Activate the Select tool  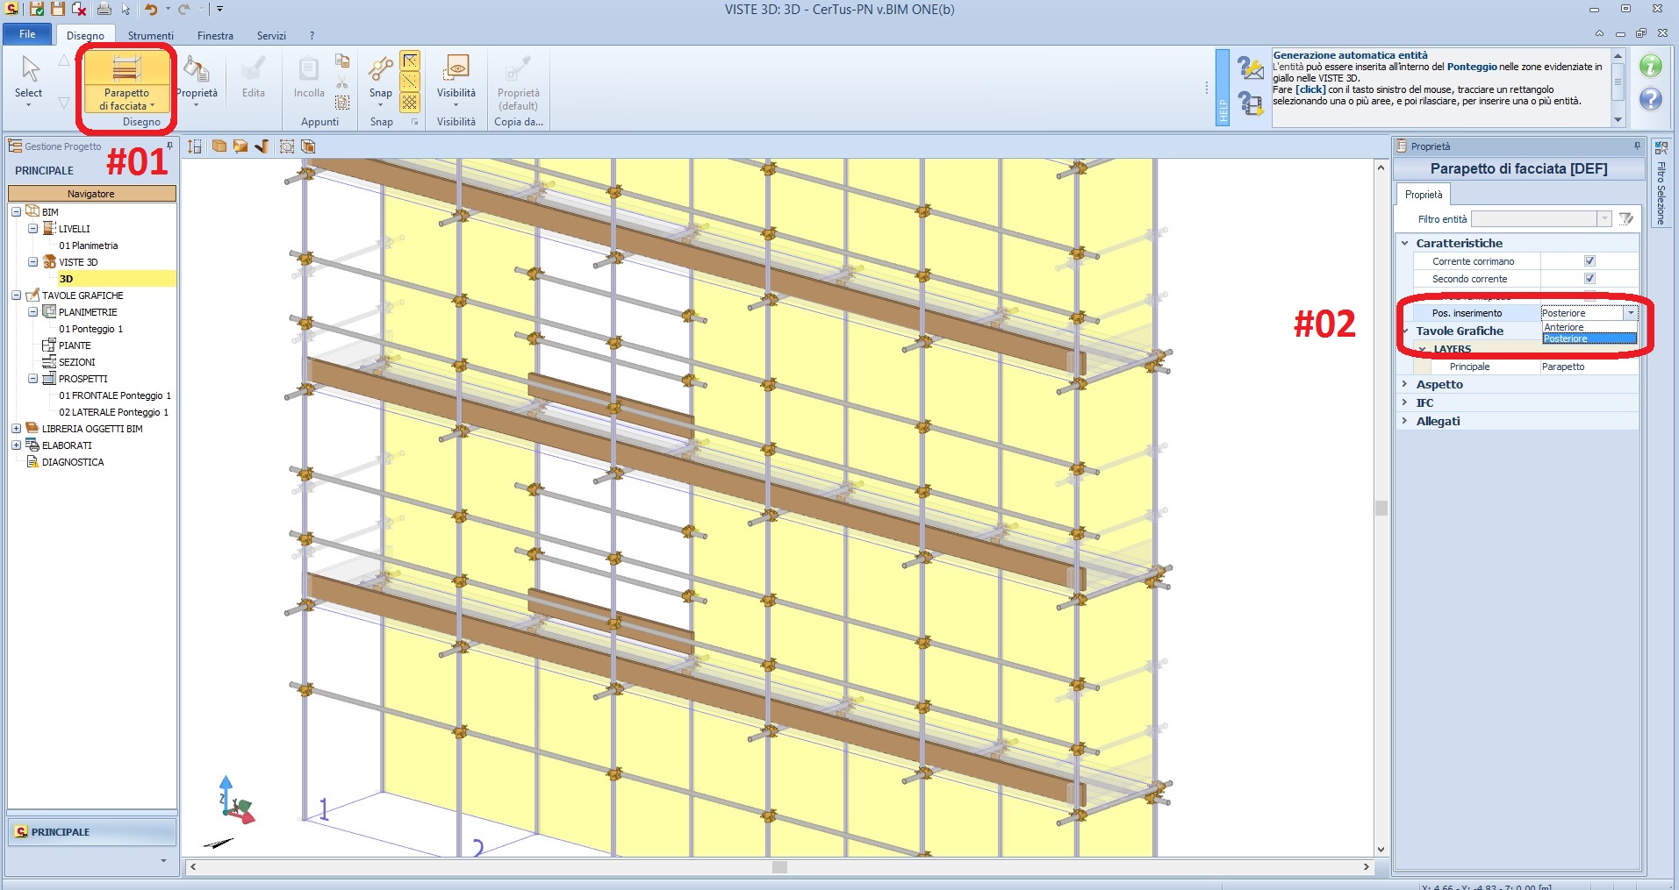pyautogui.click(x=28, y=80)
